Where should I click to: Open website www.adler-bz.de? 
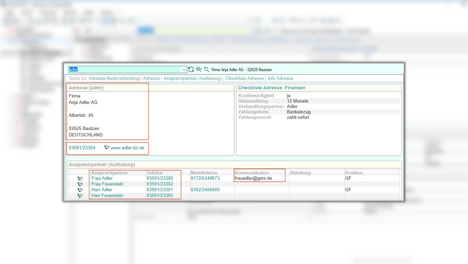[128, 148]
